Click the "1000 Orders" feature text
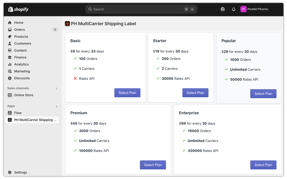This screenshot has height=179, width=287. click(x=241, y=60)
